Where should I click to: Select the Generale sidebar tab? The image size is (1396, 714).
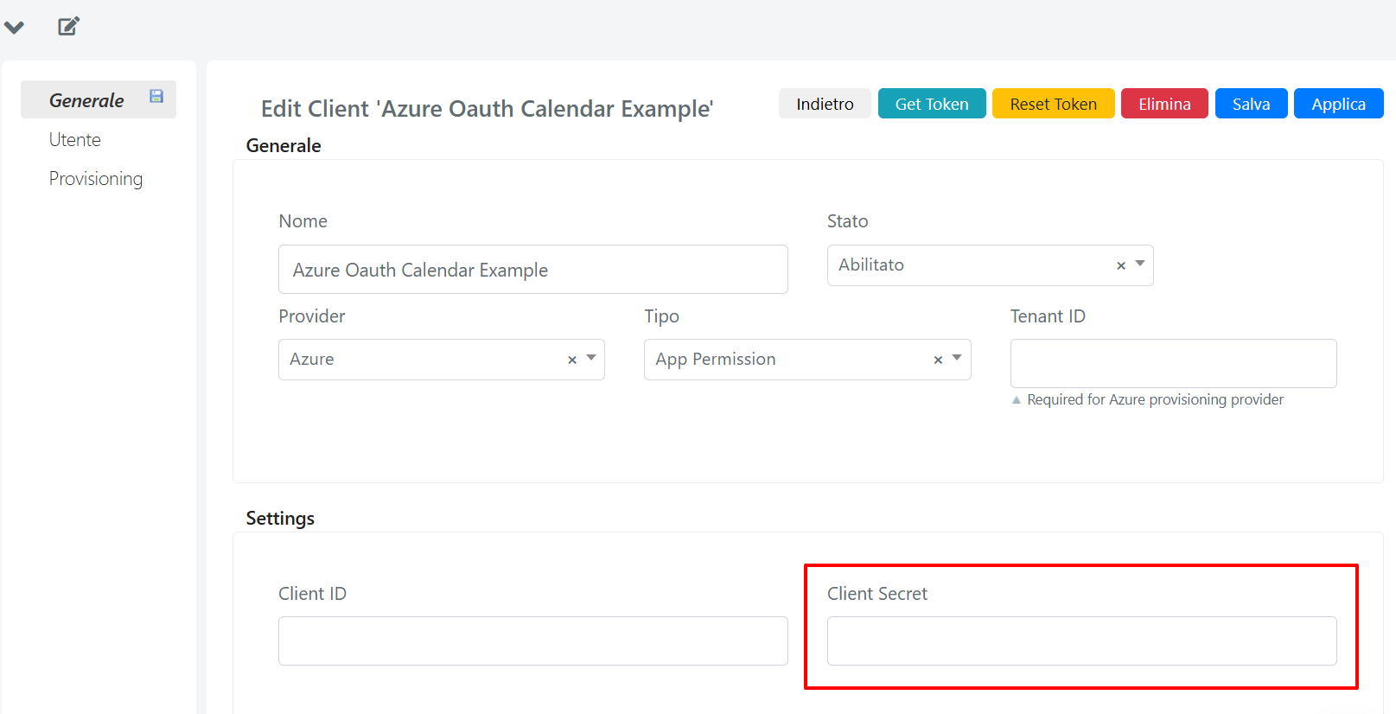click(x=99, y=99)
